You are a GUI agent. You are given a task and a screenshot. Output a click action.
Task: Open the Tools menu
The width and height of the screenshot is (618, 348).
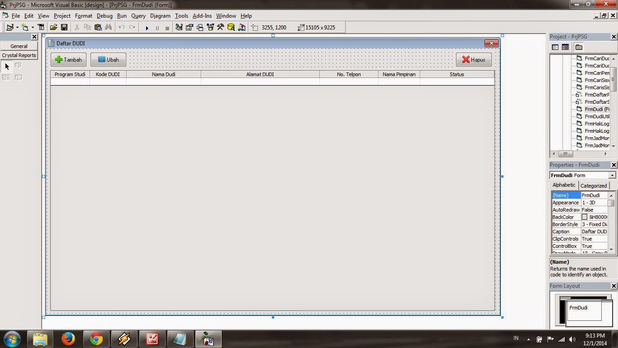tap(181, 16)
